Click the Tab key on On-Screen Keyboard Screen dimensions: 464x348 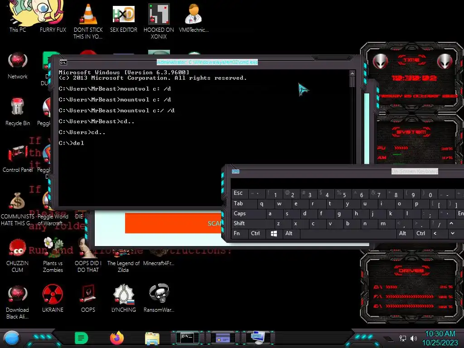click(x=244, y=203)
